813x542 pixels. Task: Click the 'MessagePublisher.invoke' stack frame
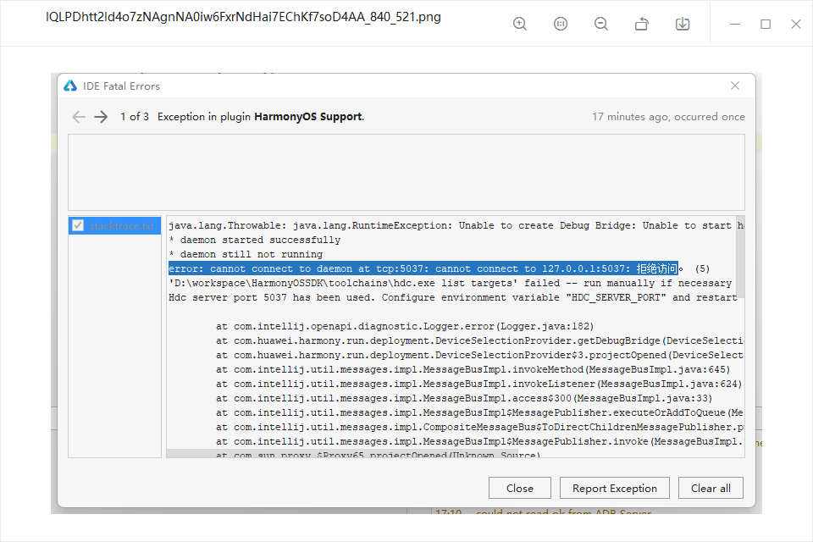479,442
